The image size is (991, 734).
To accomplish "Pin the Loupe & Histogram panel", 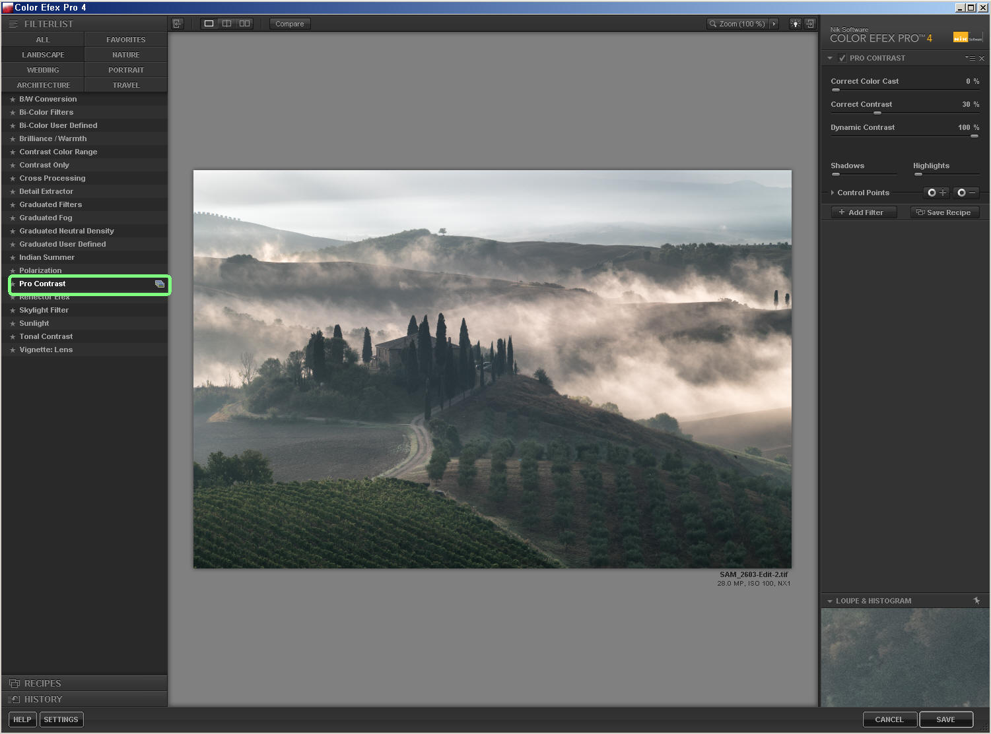I will [x=976, y=601].
